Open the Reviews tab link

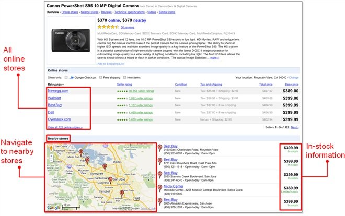[x=106, y=12]
